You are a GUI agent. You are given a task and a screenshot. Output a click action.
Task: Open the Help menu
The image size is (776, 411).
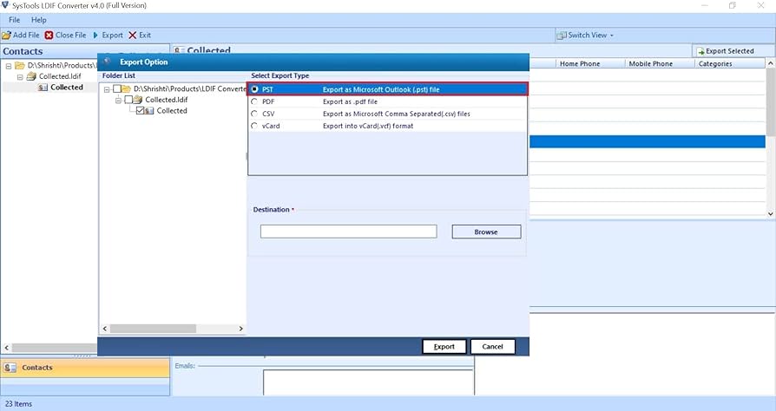click(38, 20)
